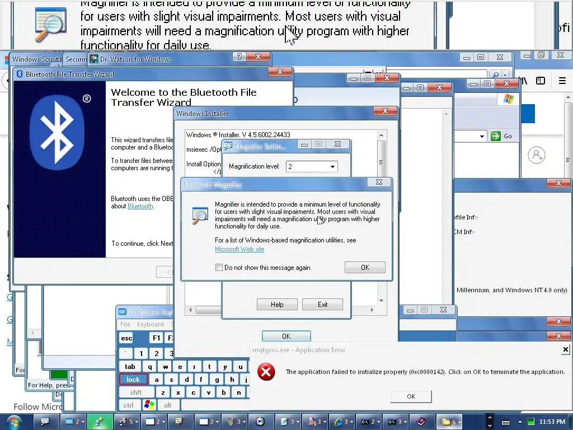Click the Exit button in Magnifier Settings
The image size is (573, 430).
point(322,304)
